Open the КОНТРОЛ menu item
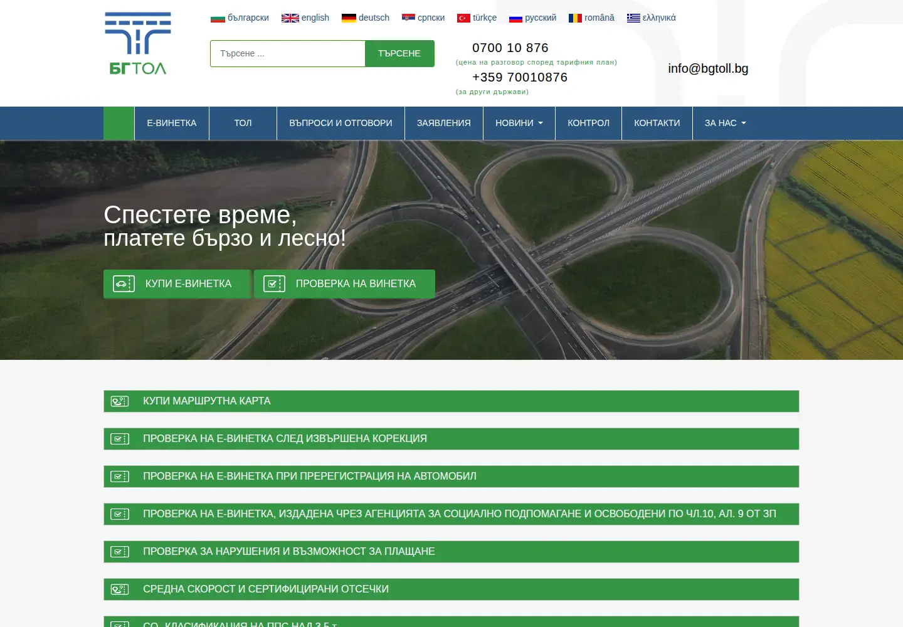The height and width of the screenshot is (627, 903). (x=588, y=123)
